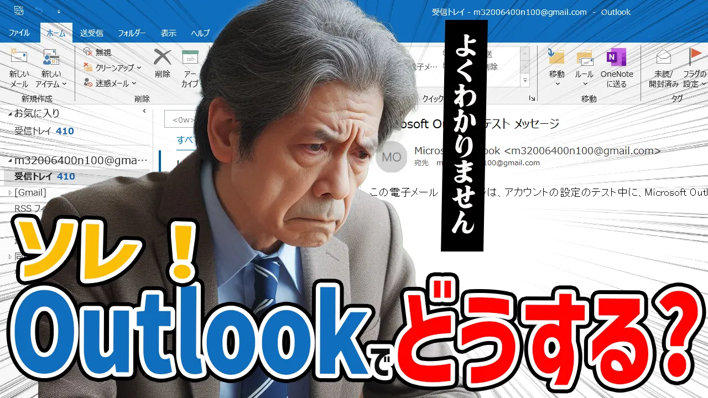Click the Send/Receive icon in the title bar
Image resolution: width=708 pixels, height=398 pixels.
click(x=19, y=11)
